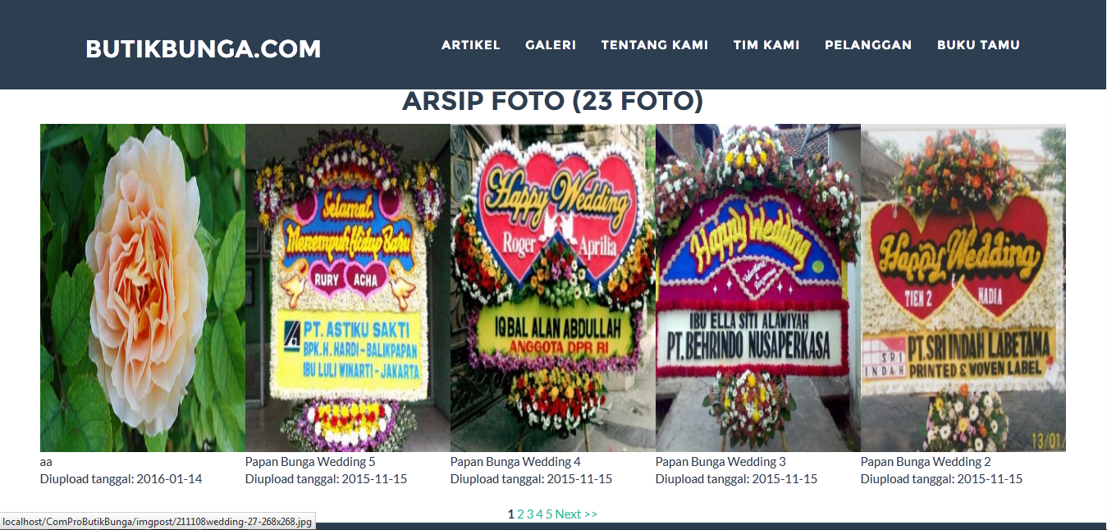Open the ARTIKEL menu item
The width and height of the screenshot is (1107, 530).
pyautogui.click(x=471, y=45)
